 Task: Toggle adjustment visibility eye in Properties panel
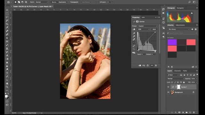pos(152,65)
